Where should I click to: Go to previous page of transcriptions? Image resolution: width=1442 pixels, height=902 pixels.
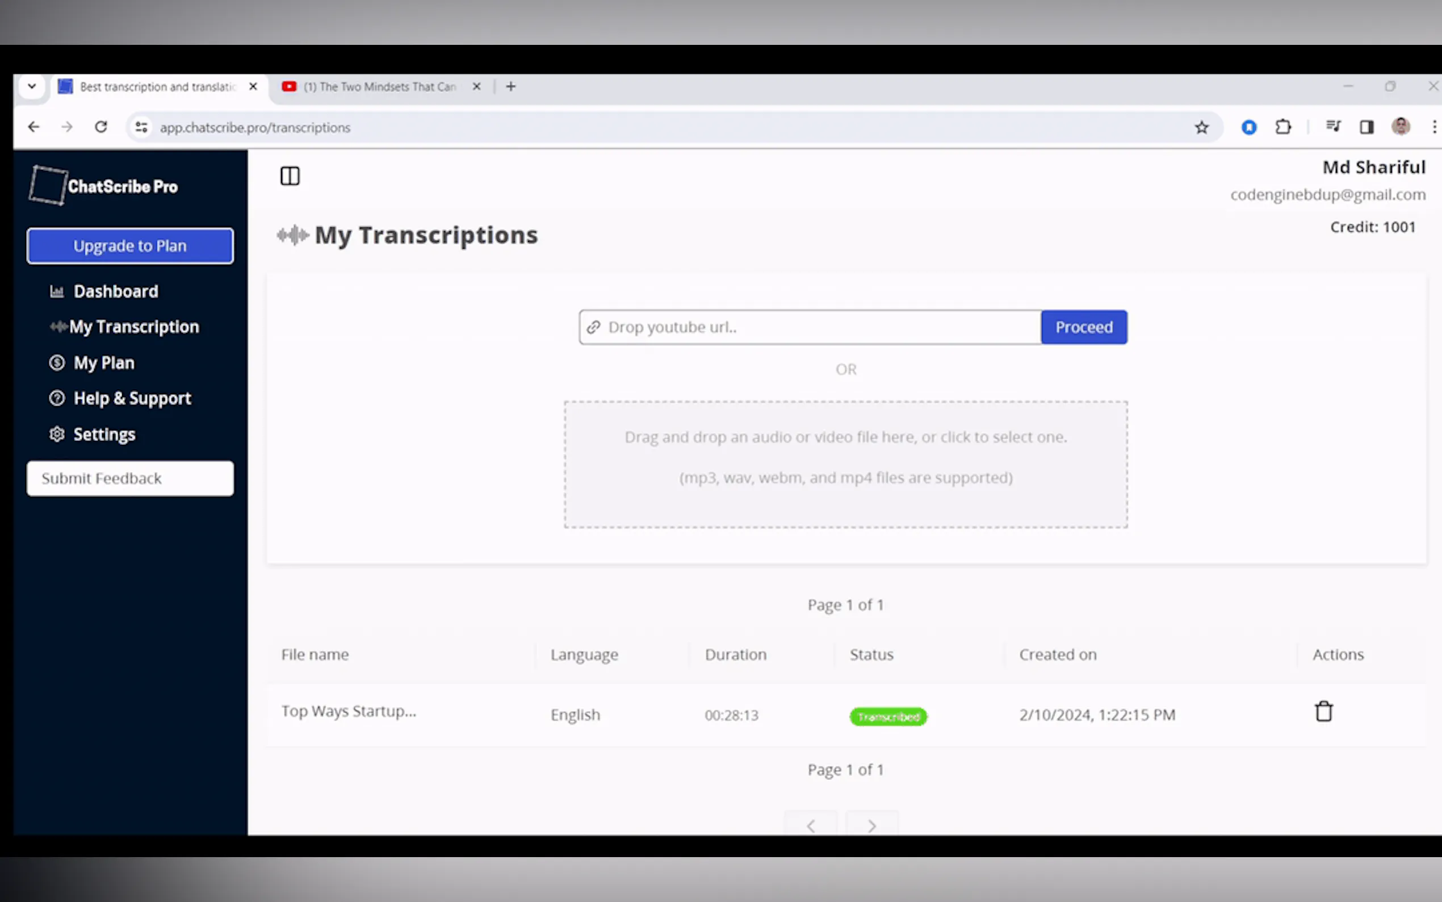[x=811, y=825]
